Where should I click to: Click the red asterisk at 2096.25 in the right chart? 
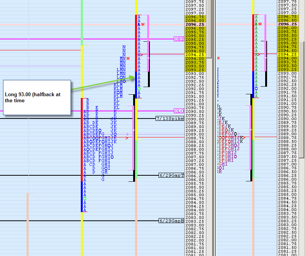[260, 24]
